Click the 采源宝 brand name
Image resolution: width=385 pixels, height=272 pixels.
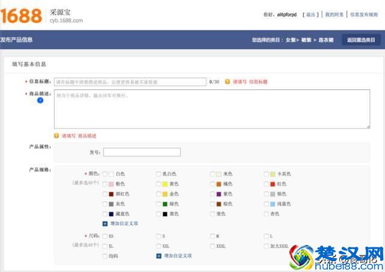60,12
